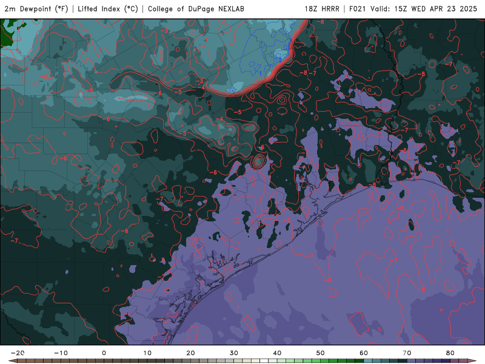Click the 40 colorbar label
The width and height of the screenshot is (485, 364).
click(277, 353)
